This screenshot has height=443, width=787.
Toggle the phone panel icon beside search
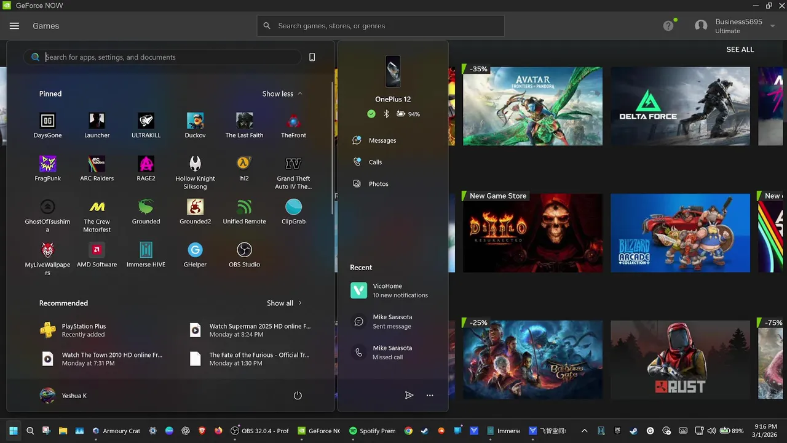(x=312, y=57)
